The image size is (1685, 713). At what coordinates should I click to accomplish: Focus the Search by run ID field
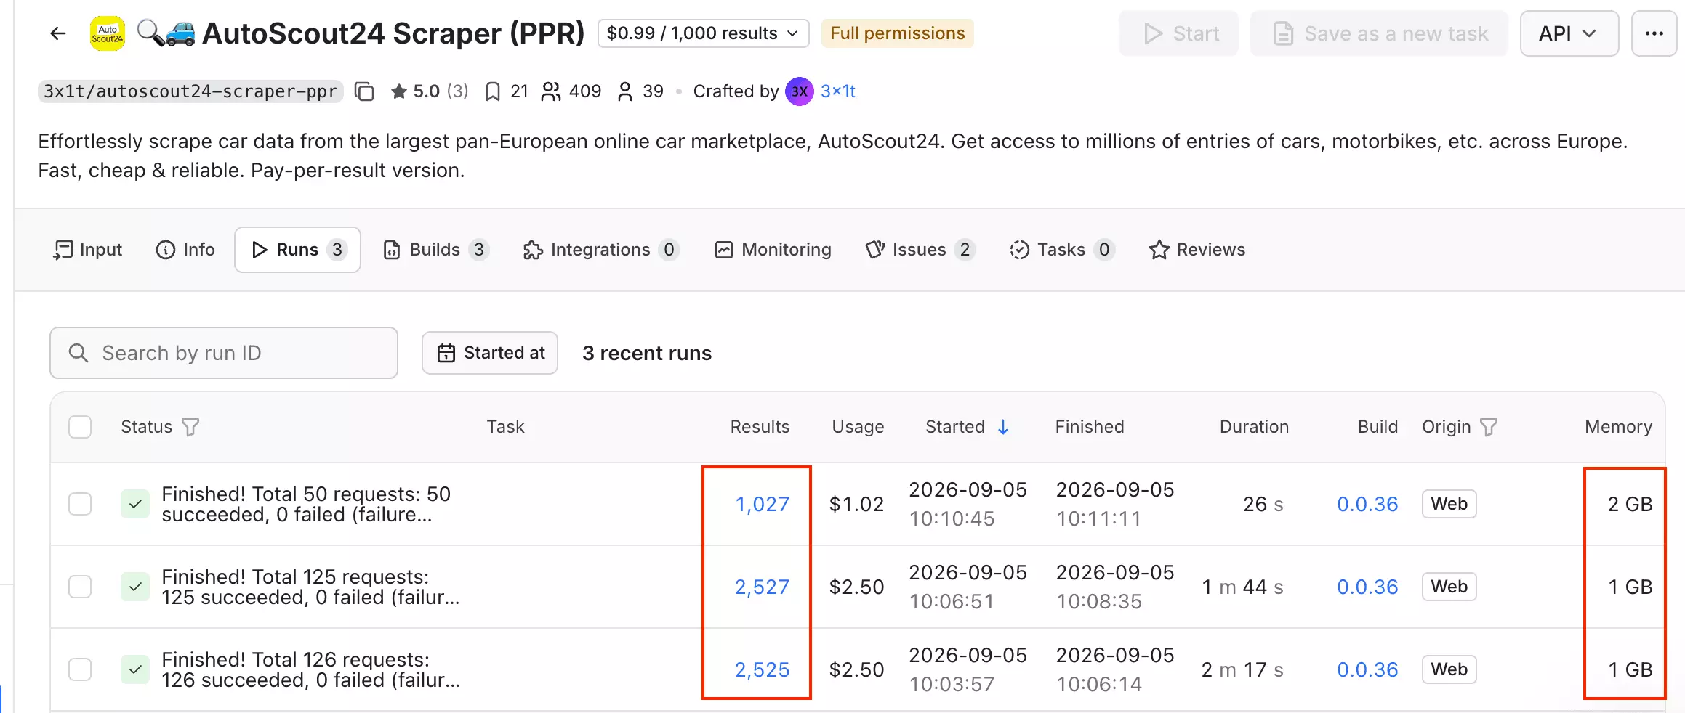(x=224, y=353)
